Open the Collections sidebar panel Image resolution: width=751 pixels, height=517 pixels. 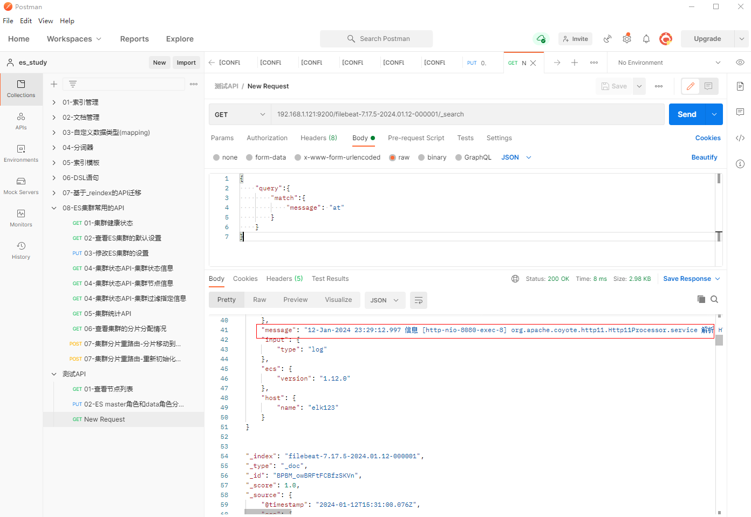click(21, 89)
